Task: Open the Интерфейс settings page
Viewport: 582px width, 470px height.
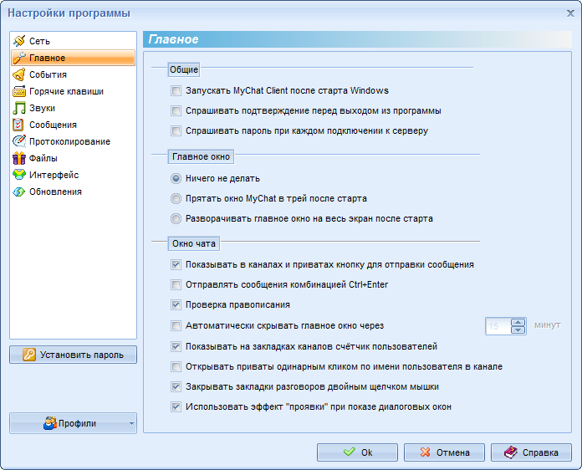Action: tap(73, 175)
